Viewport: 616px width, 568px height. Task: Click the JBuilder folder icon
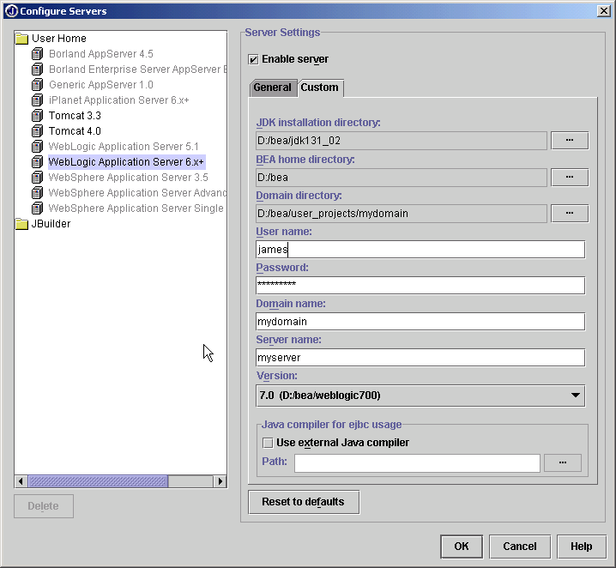[x=22, y=224]
